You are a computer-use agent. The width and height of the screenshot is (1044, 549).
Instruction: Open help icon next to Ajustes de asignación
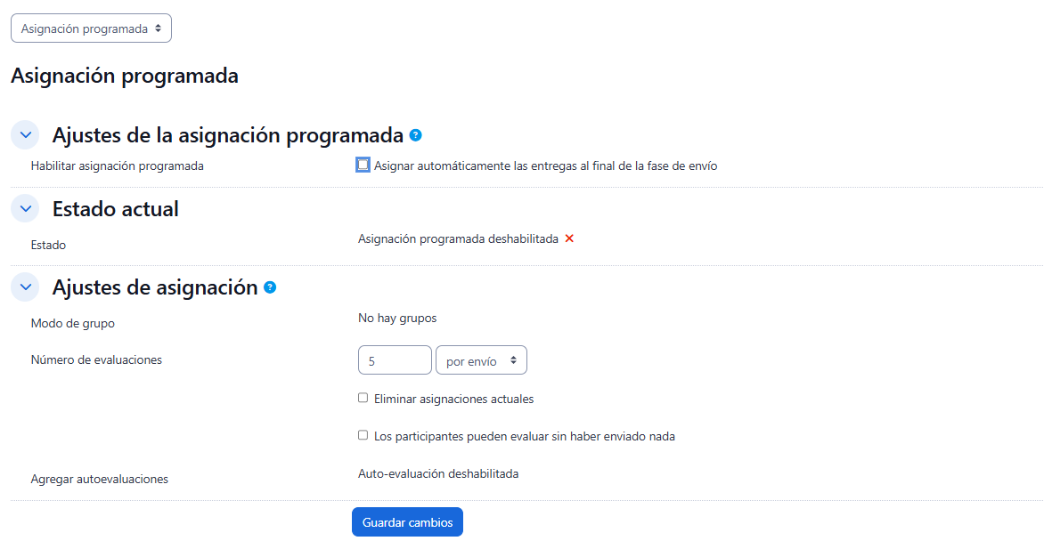pos(270,287)
